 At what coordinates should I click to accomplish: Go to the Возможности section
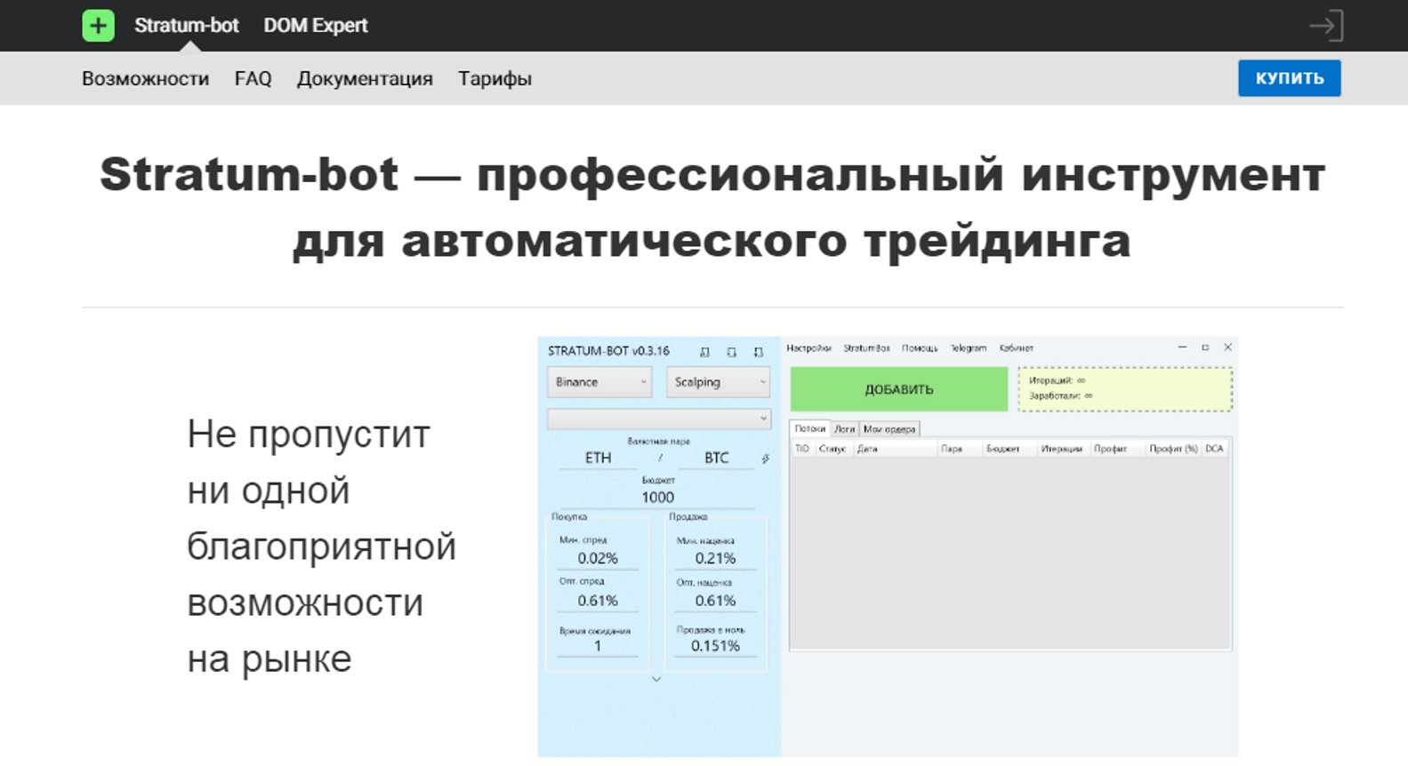pyautogui.click(x=146, y=78)
